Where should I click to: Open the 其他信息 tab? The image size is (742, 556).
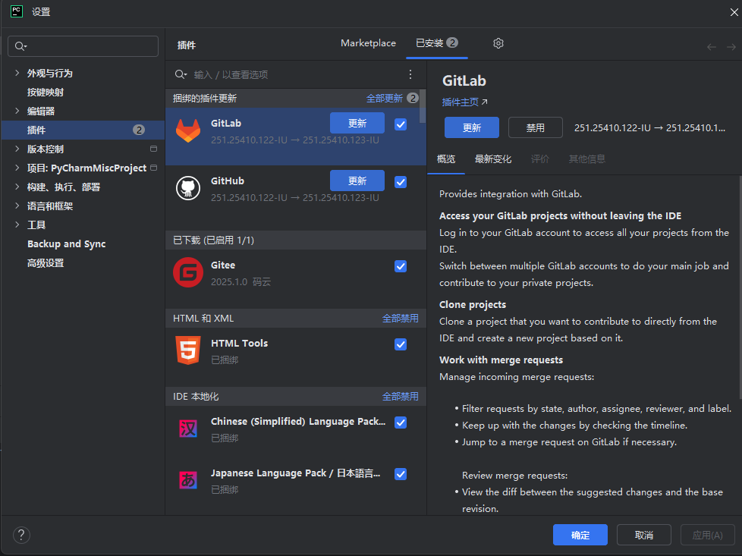[586, 159]
